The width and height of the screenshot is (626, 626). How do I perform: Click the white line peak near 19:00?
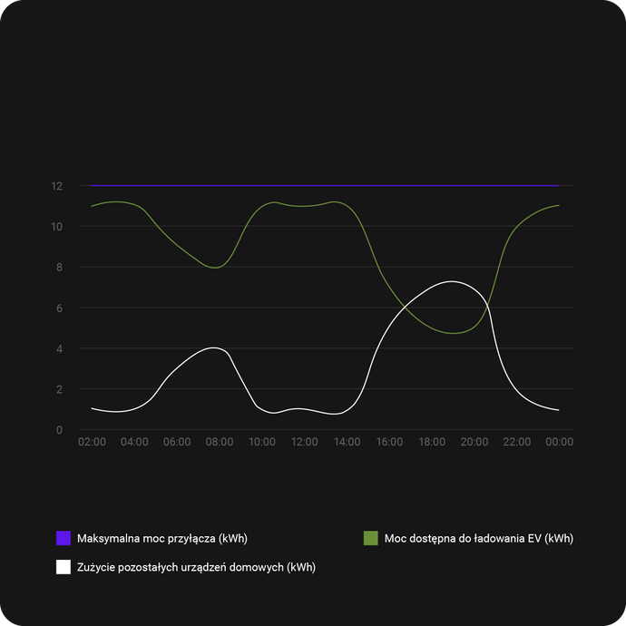pyautogui.click(x=452, y=281)
